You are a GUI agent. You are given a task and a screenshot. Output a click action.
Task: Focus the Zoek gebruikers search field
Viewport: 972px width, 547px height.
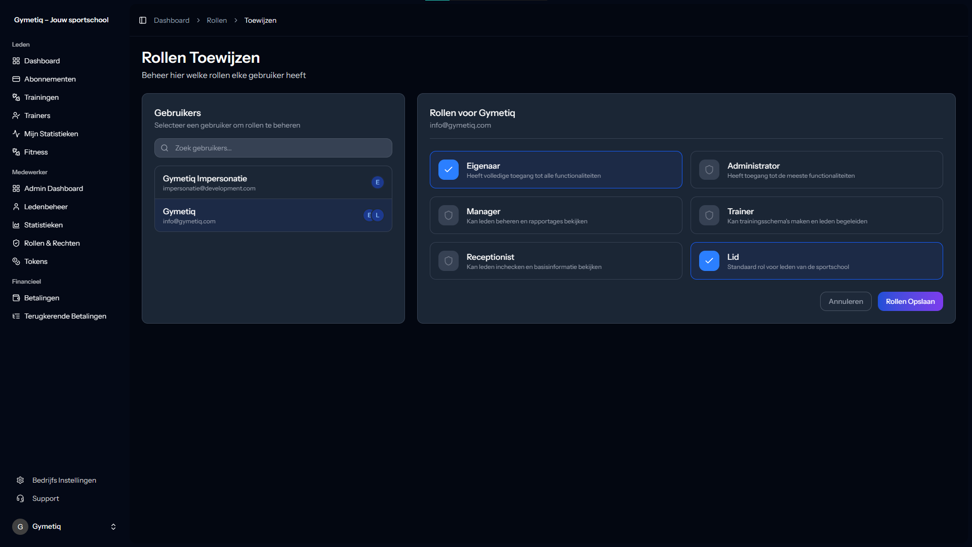coord(273,148)
